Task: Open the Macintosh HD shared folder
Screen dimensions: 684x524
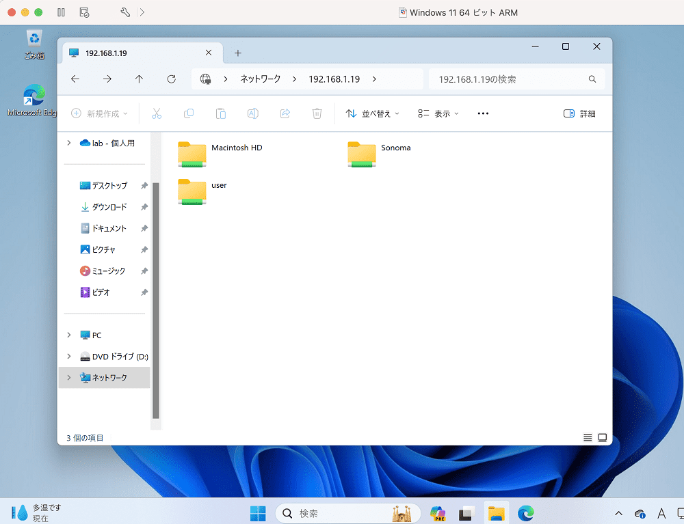Action: click(x=220, y=154)
